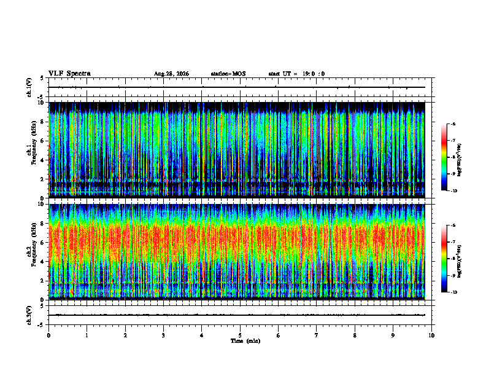Click the upper color scale bar
The image size is (486, 376).
(x=444, y=157)
